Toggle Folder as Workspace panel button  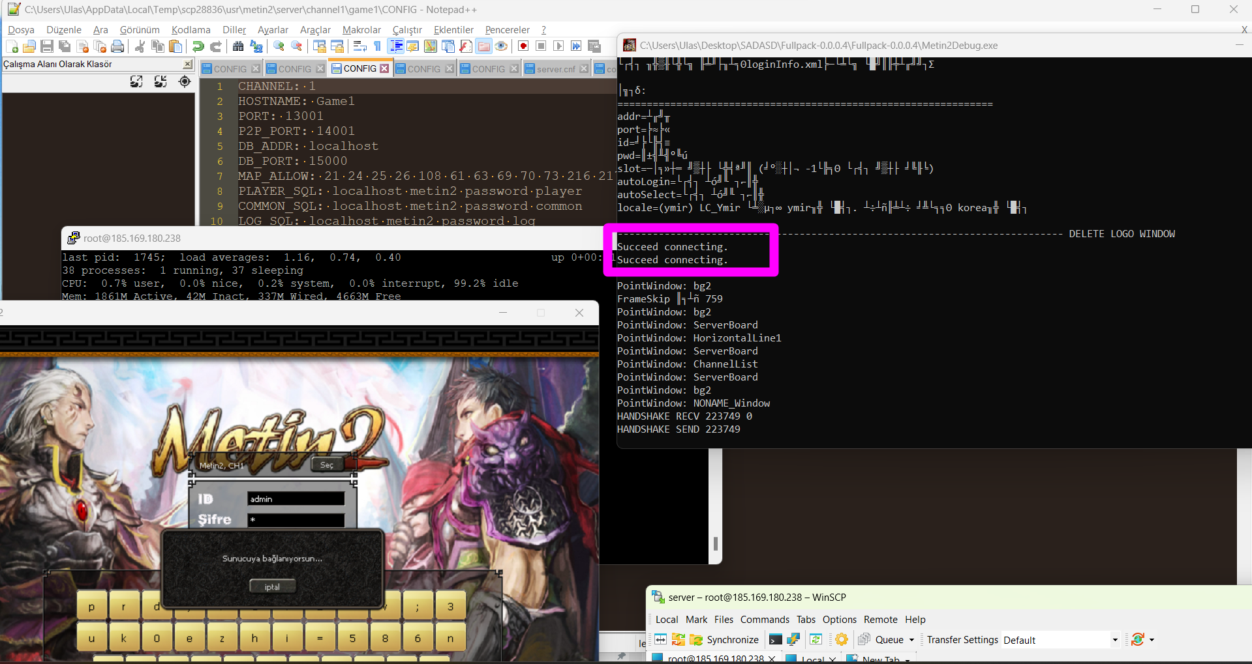point(483,46)
